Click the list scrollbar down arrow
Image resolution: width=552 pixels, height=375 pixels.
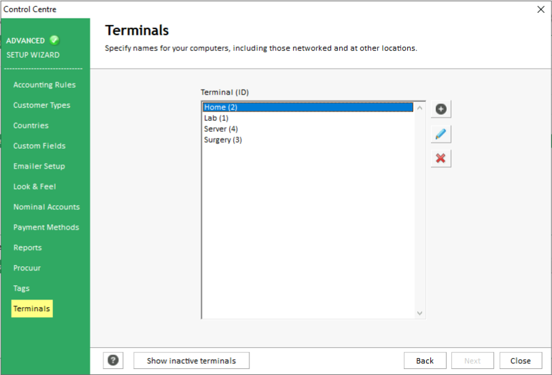(x=419, y=312)
